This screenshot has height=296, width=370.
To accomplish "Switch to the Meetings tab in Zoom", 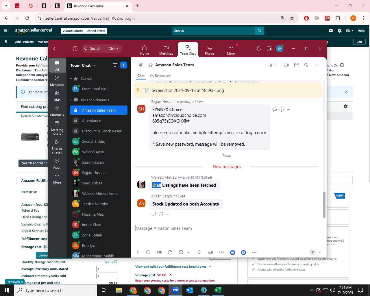I will (x=166, y=50).
